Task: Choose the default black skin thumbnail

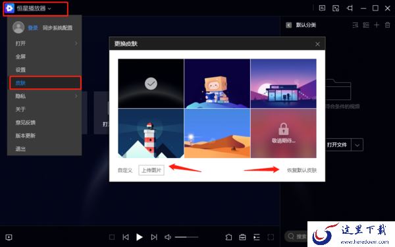Action: (151, 84)
